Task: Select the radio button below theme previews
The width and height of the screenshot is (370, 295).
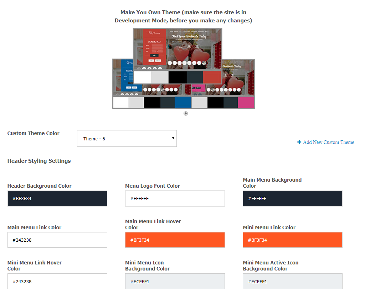Action: 185,113
